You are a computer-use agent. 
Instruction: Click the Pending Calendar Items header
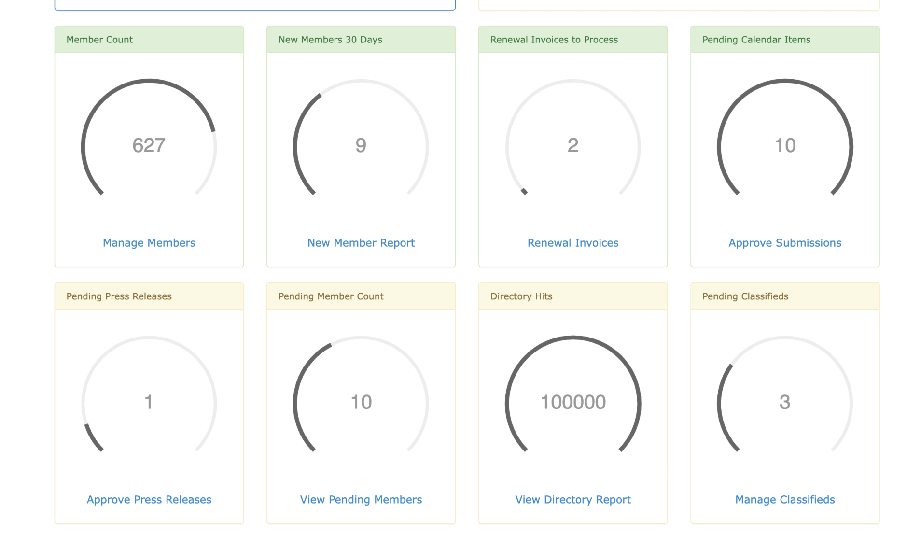(785, 40)
